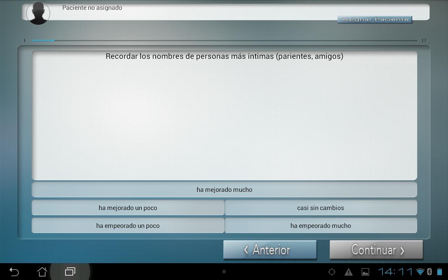This screenshot has height=280, width=448.
Task: Pick the 'casi sin cambios' answer
Action: point(320,208)
